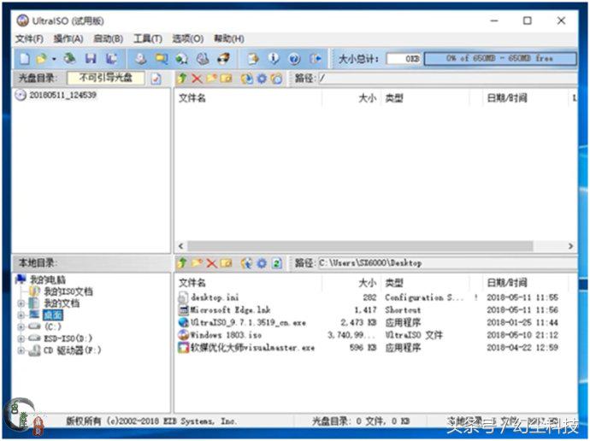Select the Microsoft Edge.lnk file row
Image resolution: width=590 pixels, height=441 pixels.
click(369, 309)
